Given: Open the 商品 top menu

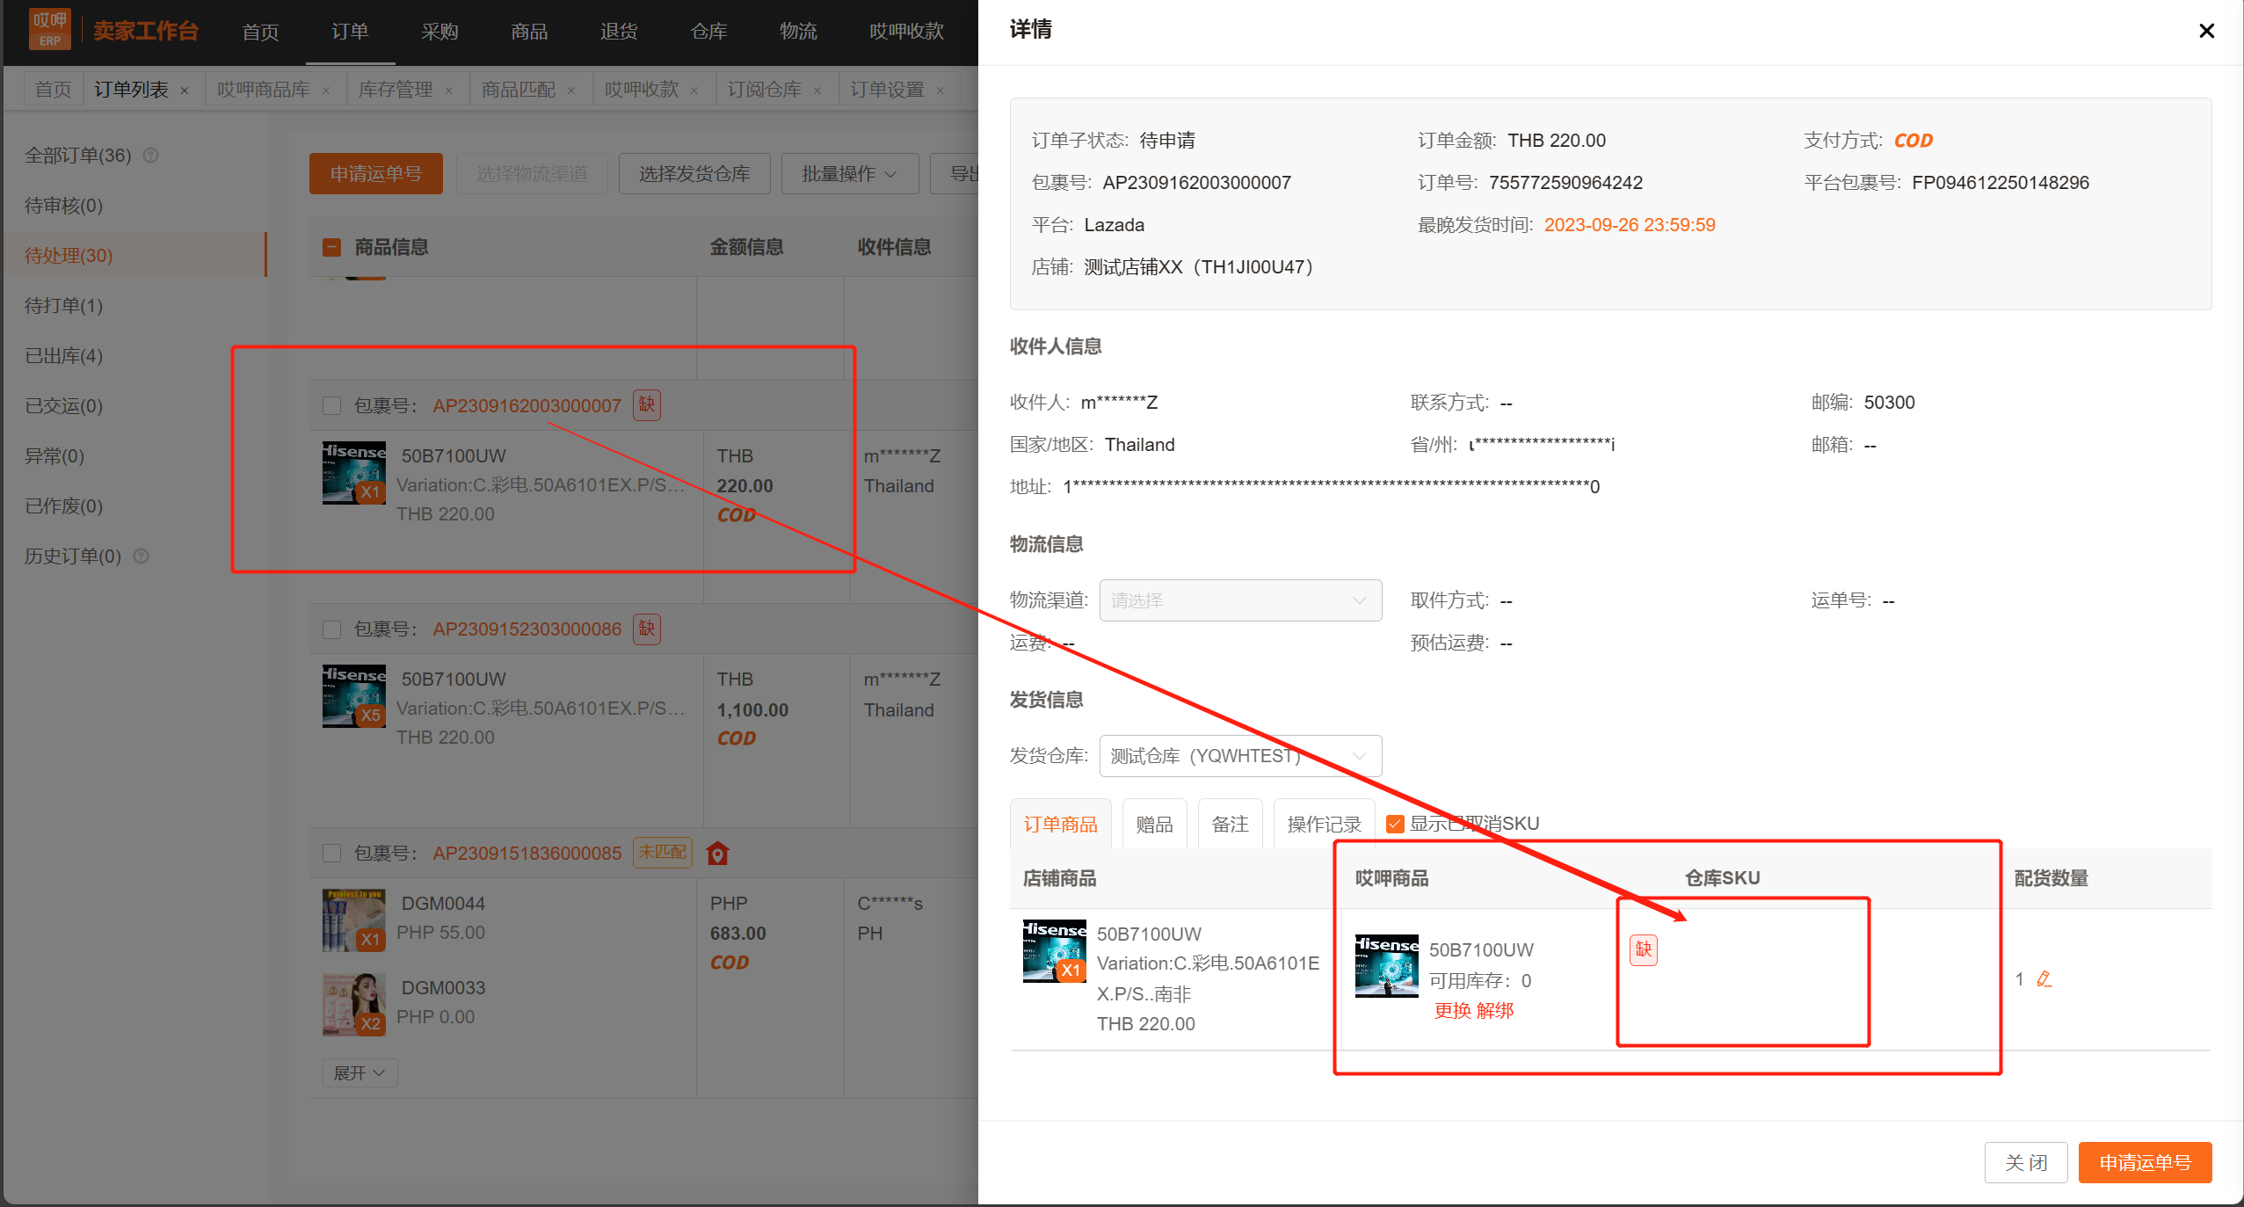Looking at the screenshot, I should point(529,32).
